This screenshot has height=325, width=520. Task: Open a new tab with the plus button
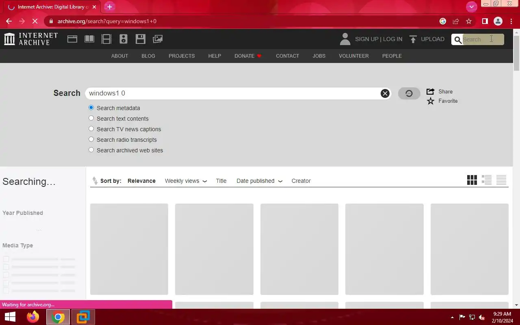click(109, 7)
